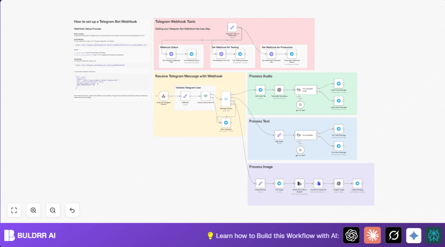Click the Get Telegram Webhook Info node
This screenshot has height=247, width=445.
tap(171, 55)
